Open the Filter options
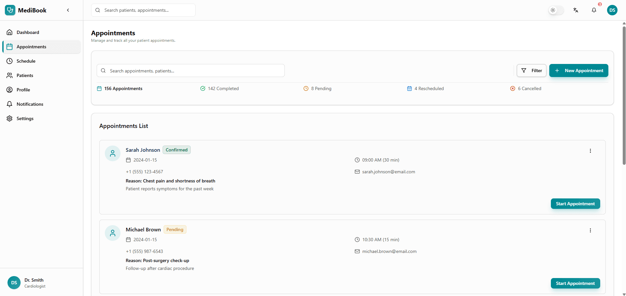Image resolution: width=626 pixels, height=296 pixels. [532, 70]
